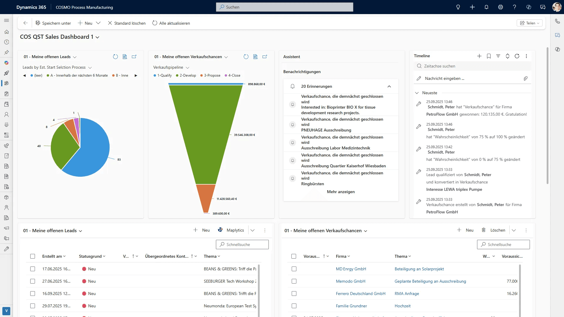Go to Home in the sidebar

tap(6, 32)
